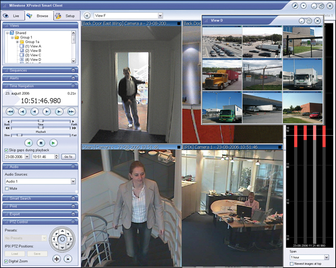Click the highway traffic thumbnail in View D
336x268 pixels.
coord(222,42)
